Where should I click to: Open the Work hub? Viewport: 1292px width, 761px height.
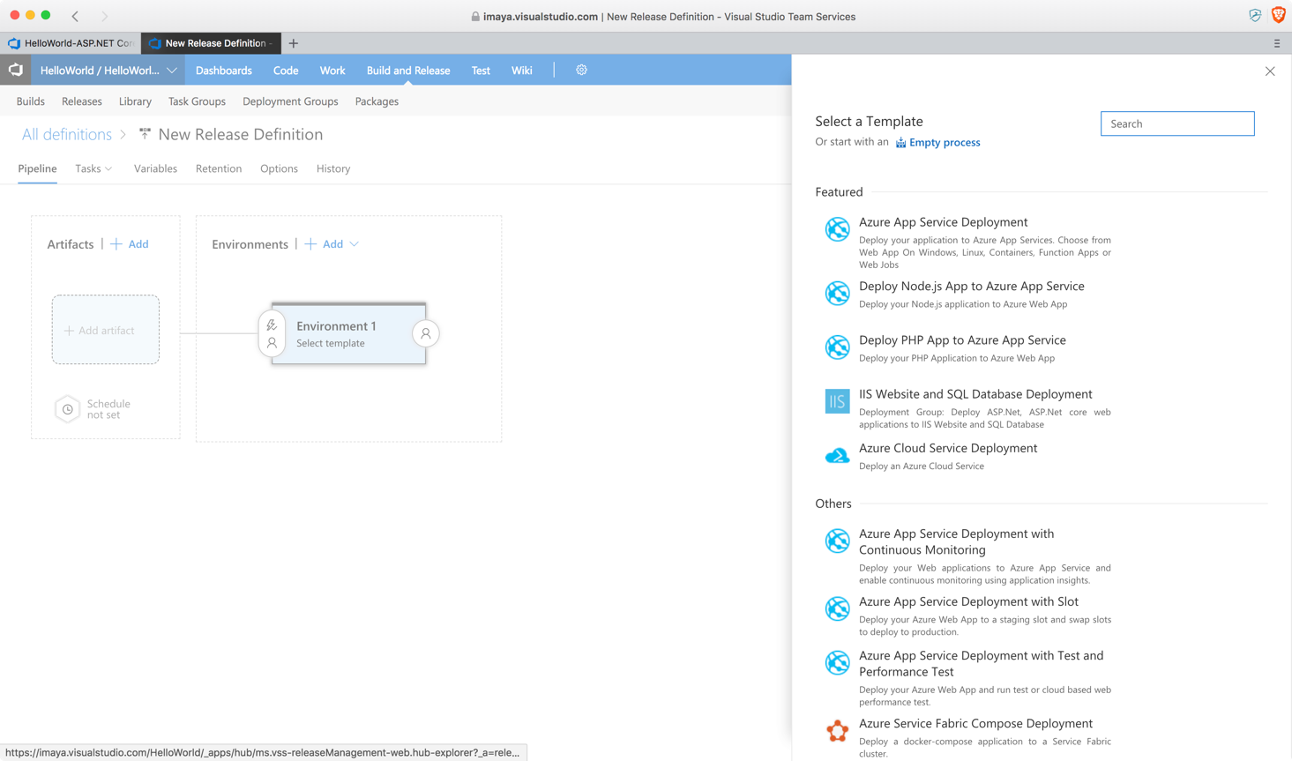332,71
